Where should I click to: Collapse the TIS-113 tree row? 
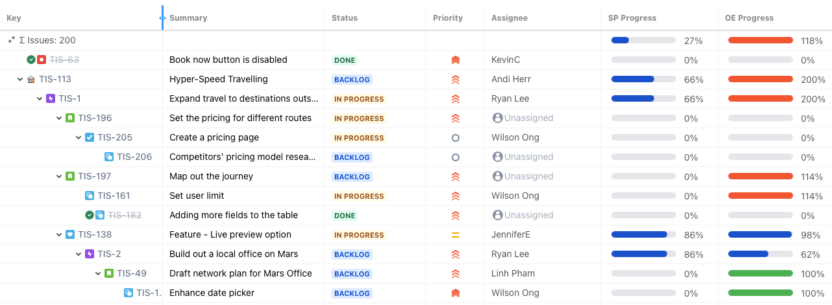(21, 79)
